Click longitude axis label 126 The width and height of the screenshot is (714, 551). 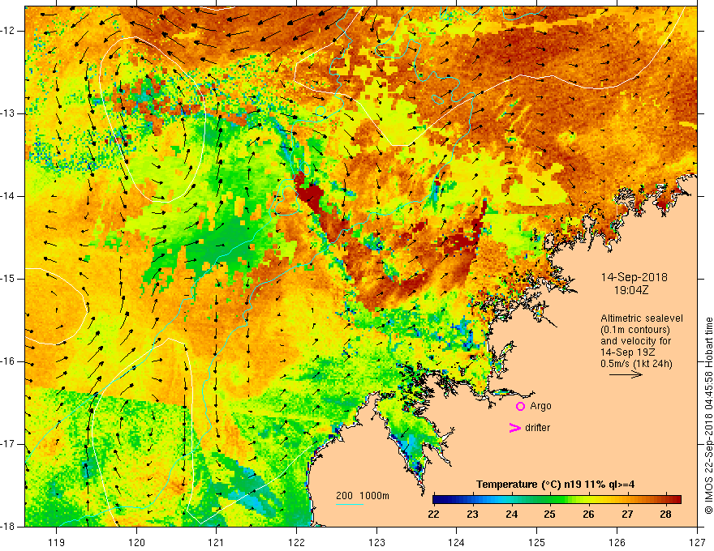[617, 542]
